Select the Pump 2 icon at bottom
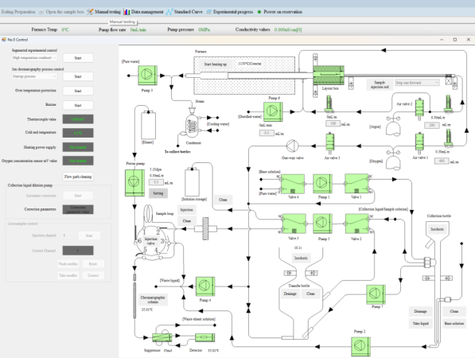 pyautogui.click(x=360, y=347)
